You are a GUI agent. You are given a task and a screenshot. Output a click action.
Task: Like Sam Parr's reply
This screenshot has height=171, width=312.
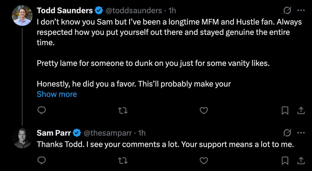pyautogui.click(x=204, y=161)
